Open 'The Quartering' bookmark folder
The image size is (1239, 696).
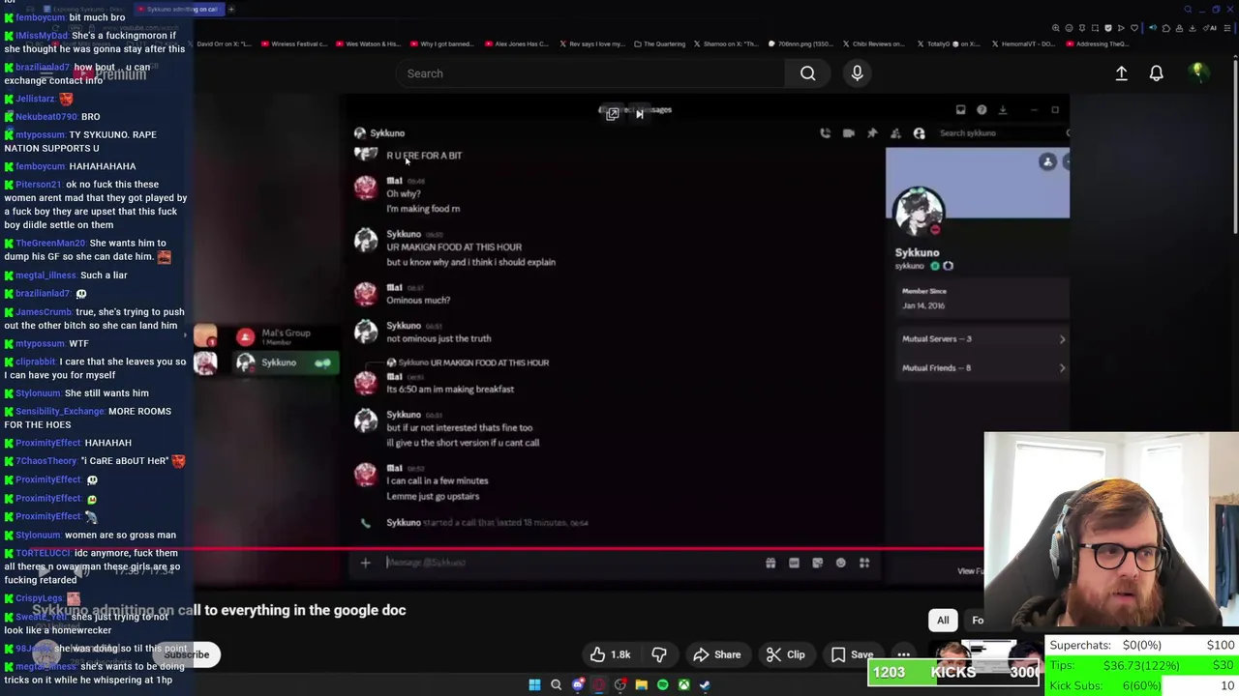click(x=660, y=43)
